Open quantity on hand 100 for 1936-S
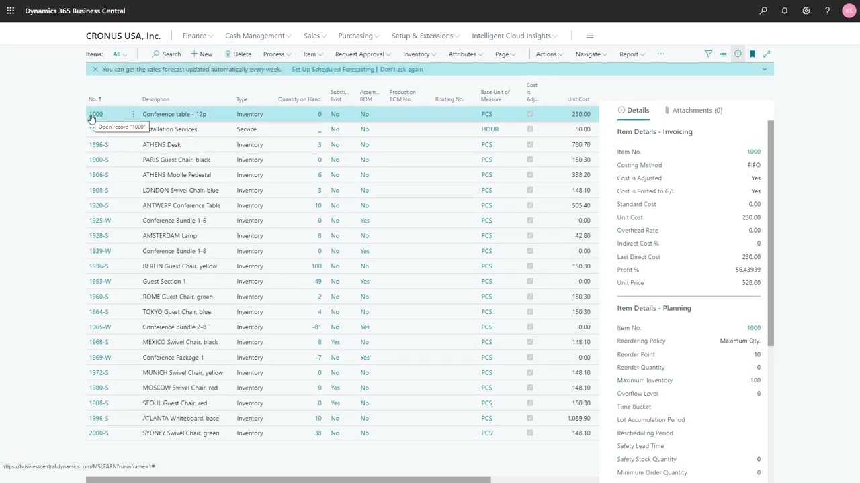The width and height of the screenshot is (860, 483). coord(316,266)
